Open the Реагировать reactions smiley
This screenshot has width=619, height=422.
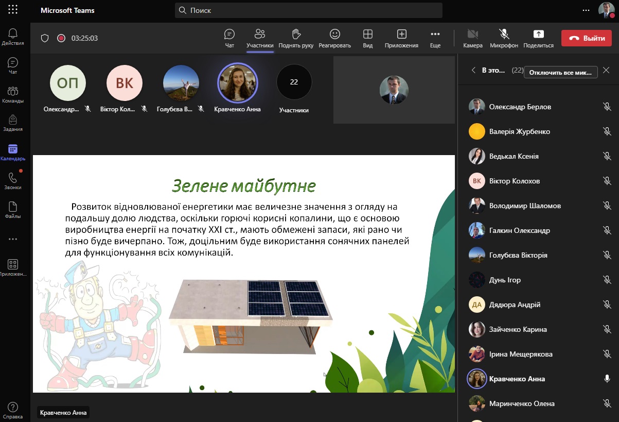pyautogui.click(x=334, y=39)
